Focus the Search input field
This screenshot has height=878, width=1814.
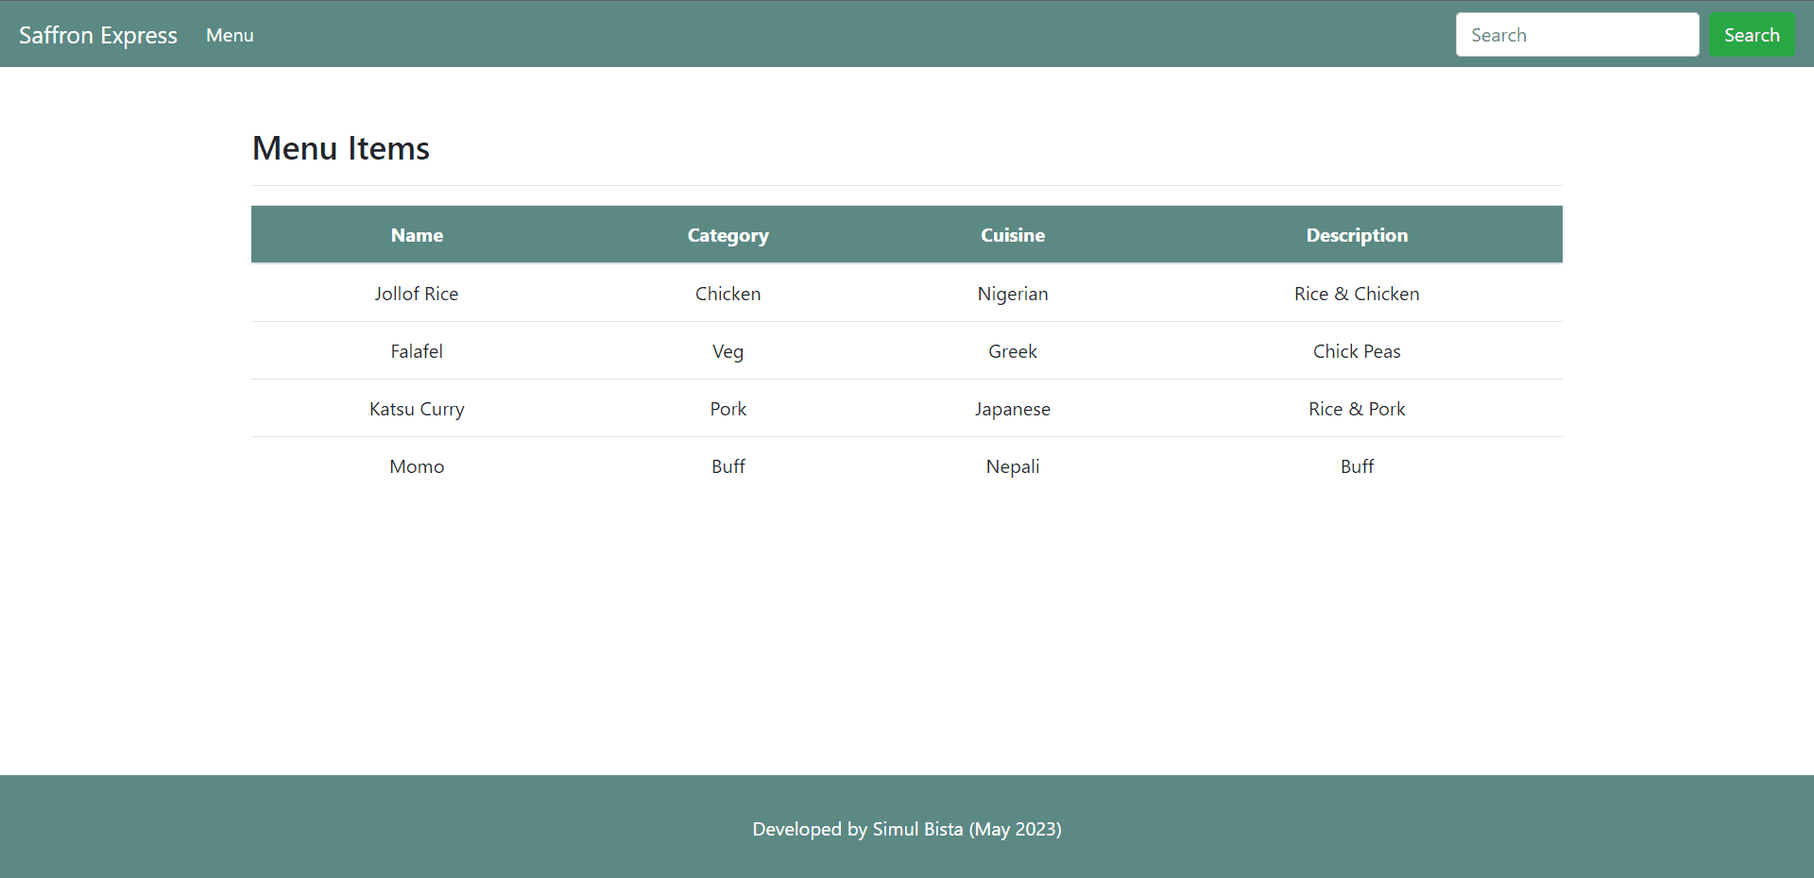tap(1576, 35)
